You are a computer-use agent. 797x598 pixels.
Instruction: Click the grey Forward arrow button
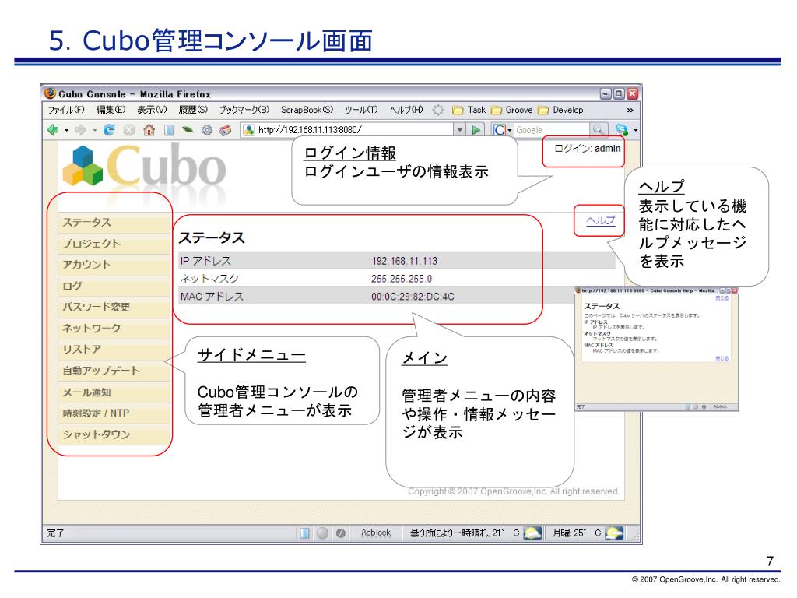pyautogui.click(x=80, y=130)
